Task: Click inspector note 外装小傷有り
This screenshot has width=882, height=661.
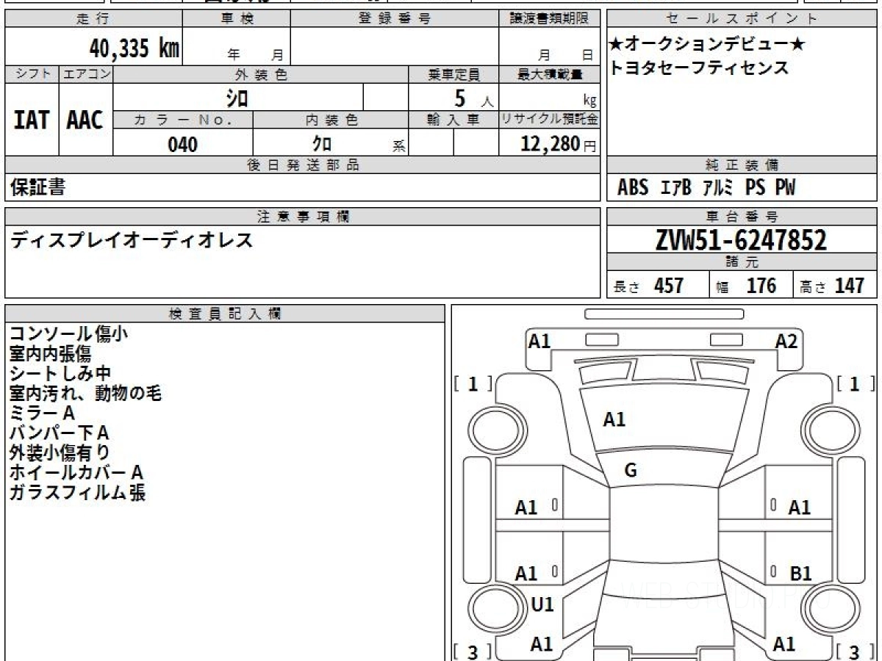Action: pos(60,453)
